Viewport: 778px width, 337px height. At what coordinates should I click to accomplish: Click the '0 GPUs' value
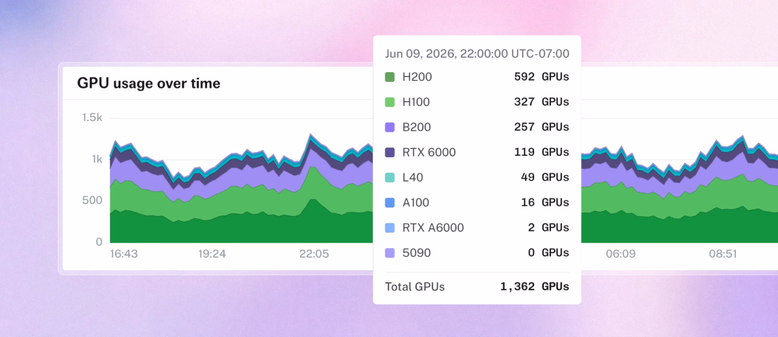click(549, 253)
